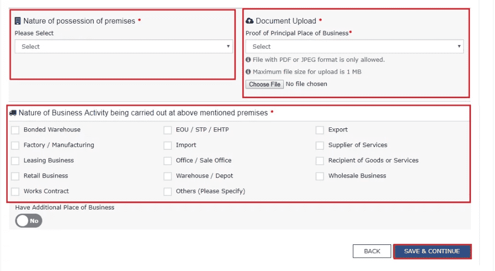The image size is (495, 271).
Task: Check the Wholesale Business option
Action: (x=320, y=176)
